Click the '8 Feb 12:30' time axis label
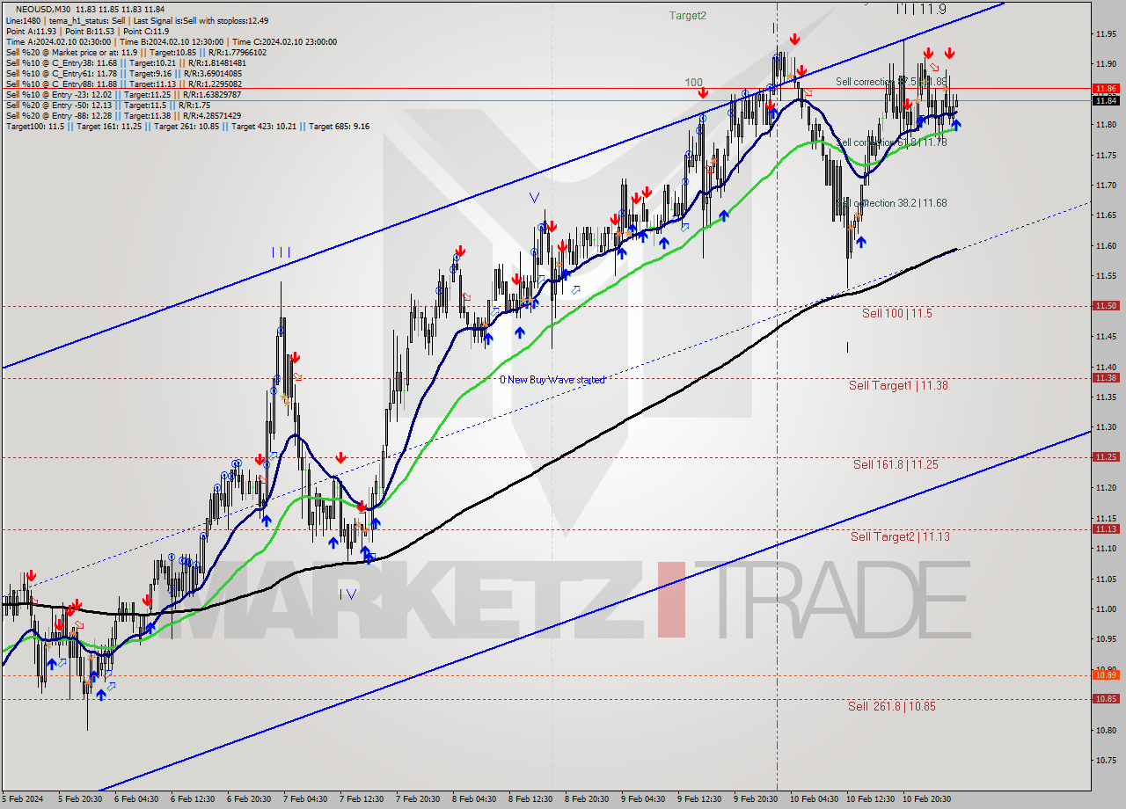 tap(530, 799)
